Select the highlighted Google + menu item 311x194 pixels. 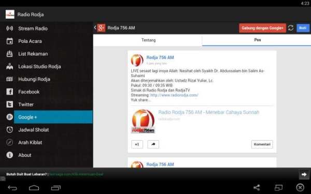coord(53,117)
